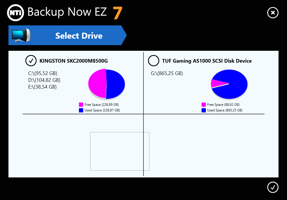The image size is (287, 200).
Task: Select the TUF Gaming AS1000 drive checkbox
Action: [x=153, y=60]
